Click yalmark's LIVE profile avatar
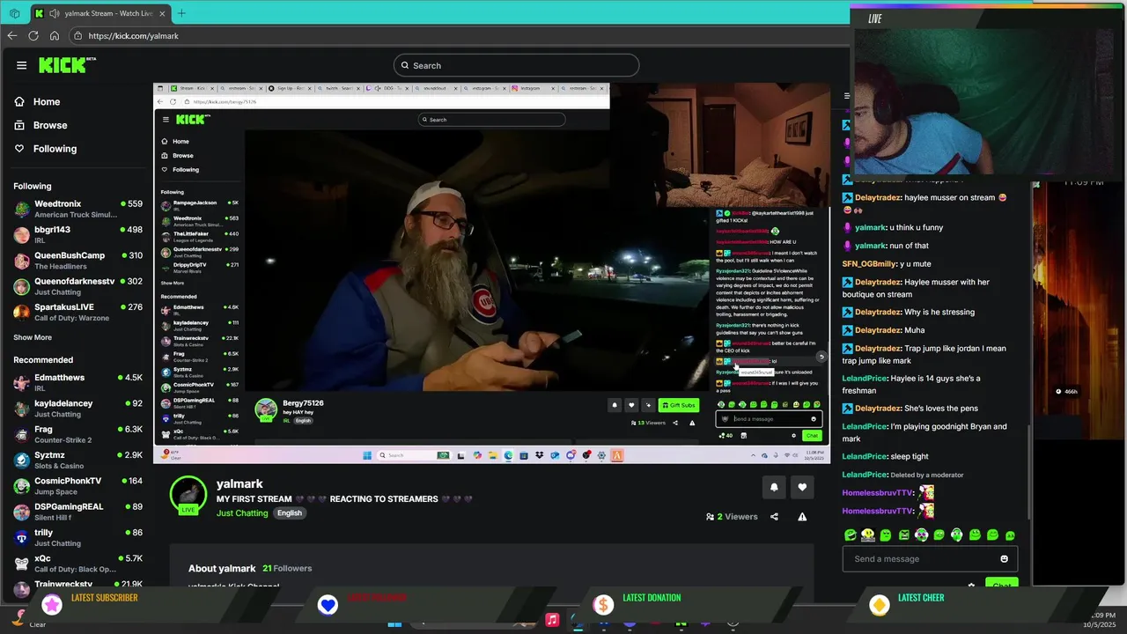 (188, 496)
